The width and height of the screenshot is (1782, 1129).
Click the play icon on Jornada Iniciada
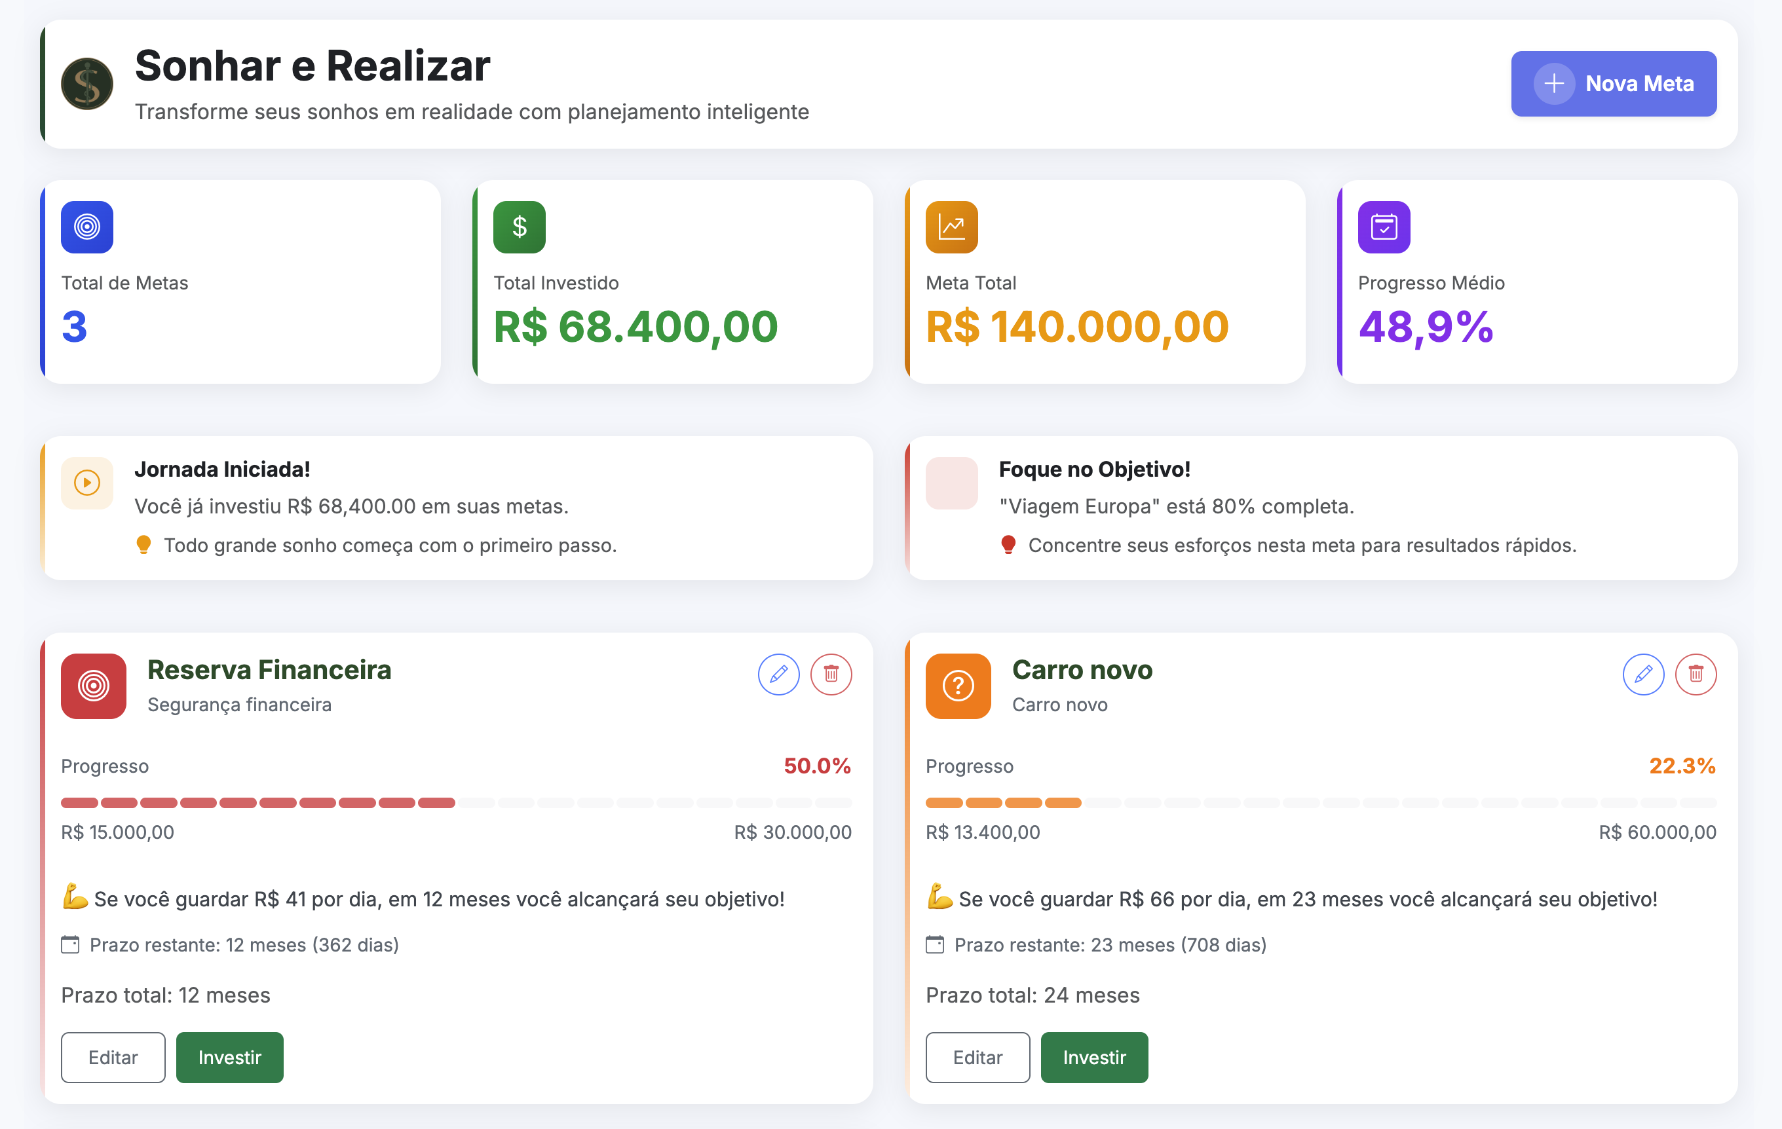coord(86,483)
